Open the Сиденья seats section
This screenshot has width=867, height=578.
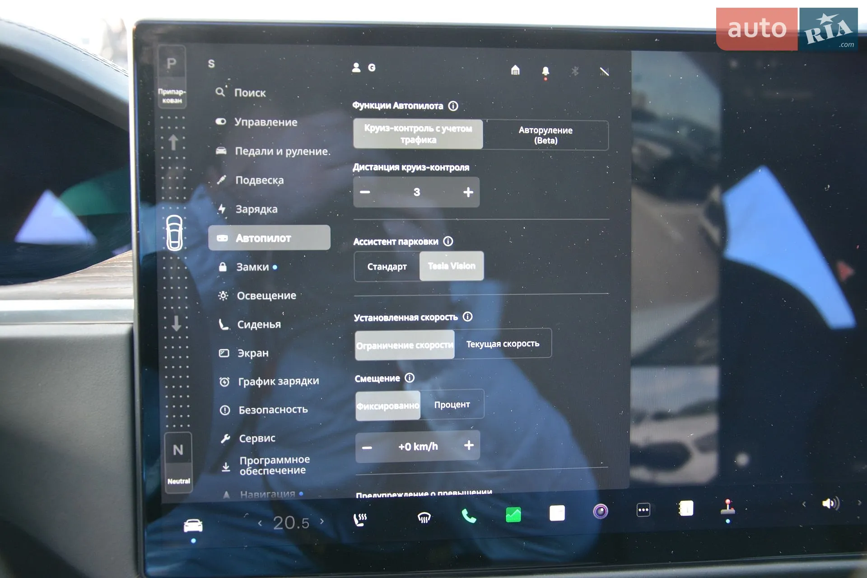tap(250, 324)
